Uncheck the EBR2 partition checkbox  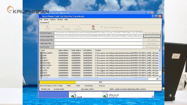pyautogui.click(x=41, y=73)
